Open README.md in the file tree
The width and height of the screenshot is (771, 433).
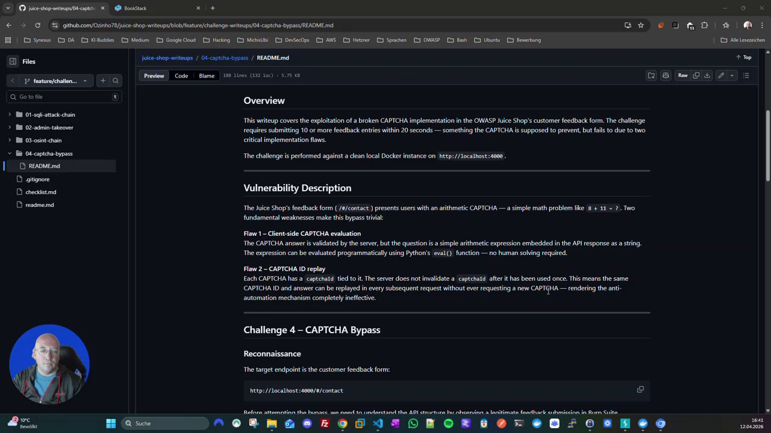click(44, 166)
